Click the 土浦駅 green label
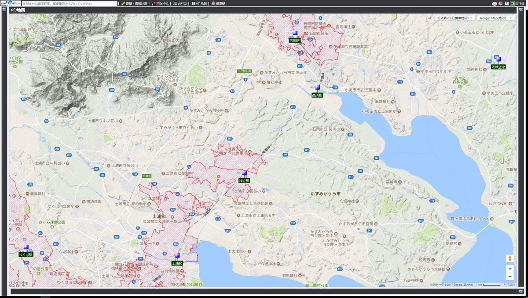The image size is (528, 298). click(177, 263)
